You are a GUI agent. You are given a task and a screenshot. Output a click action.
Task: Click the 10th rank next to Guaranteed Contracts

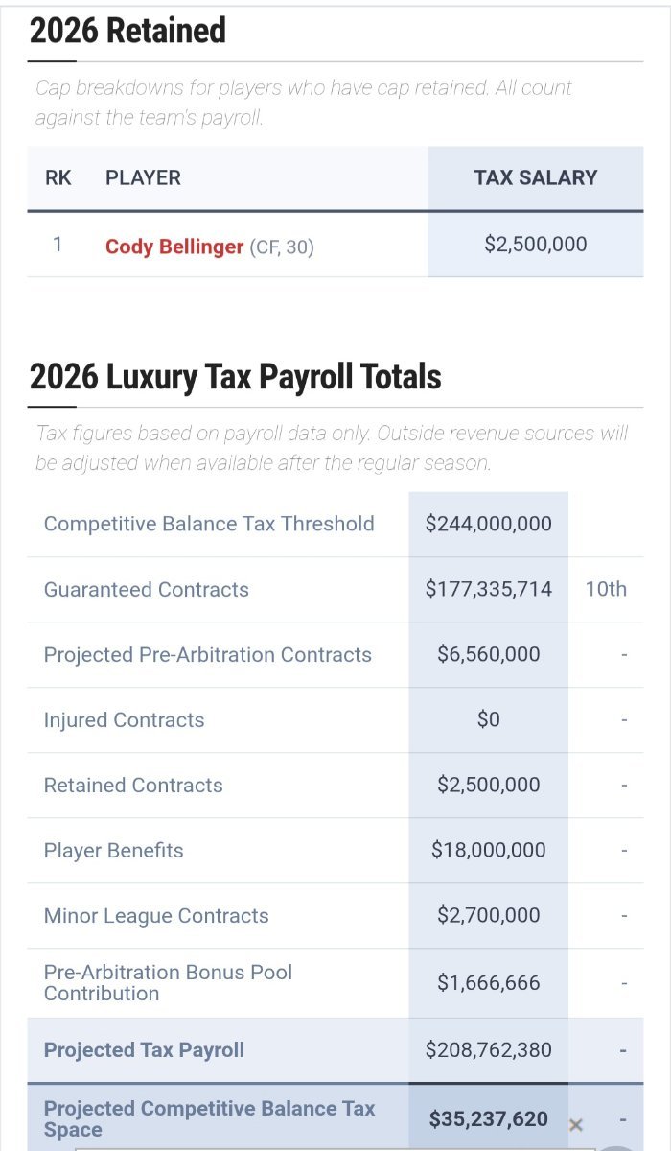pos(606,589)
